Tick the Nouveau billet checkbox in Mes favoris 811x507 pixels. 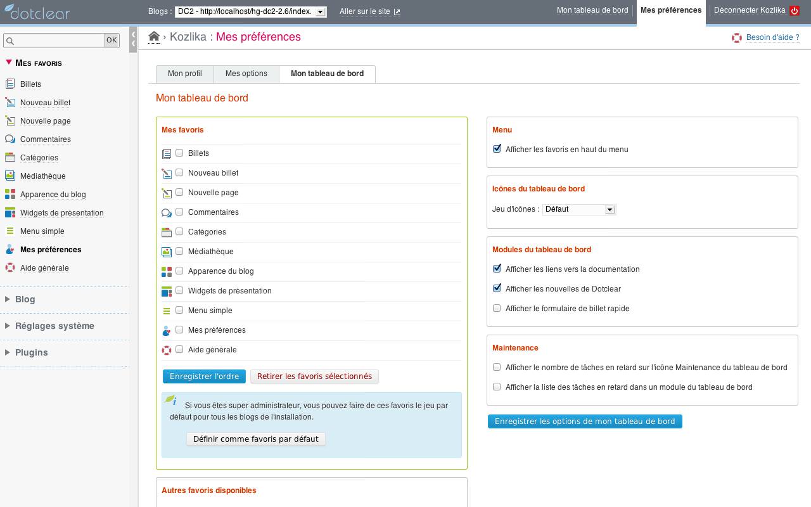(x=179, y=172)
